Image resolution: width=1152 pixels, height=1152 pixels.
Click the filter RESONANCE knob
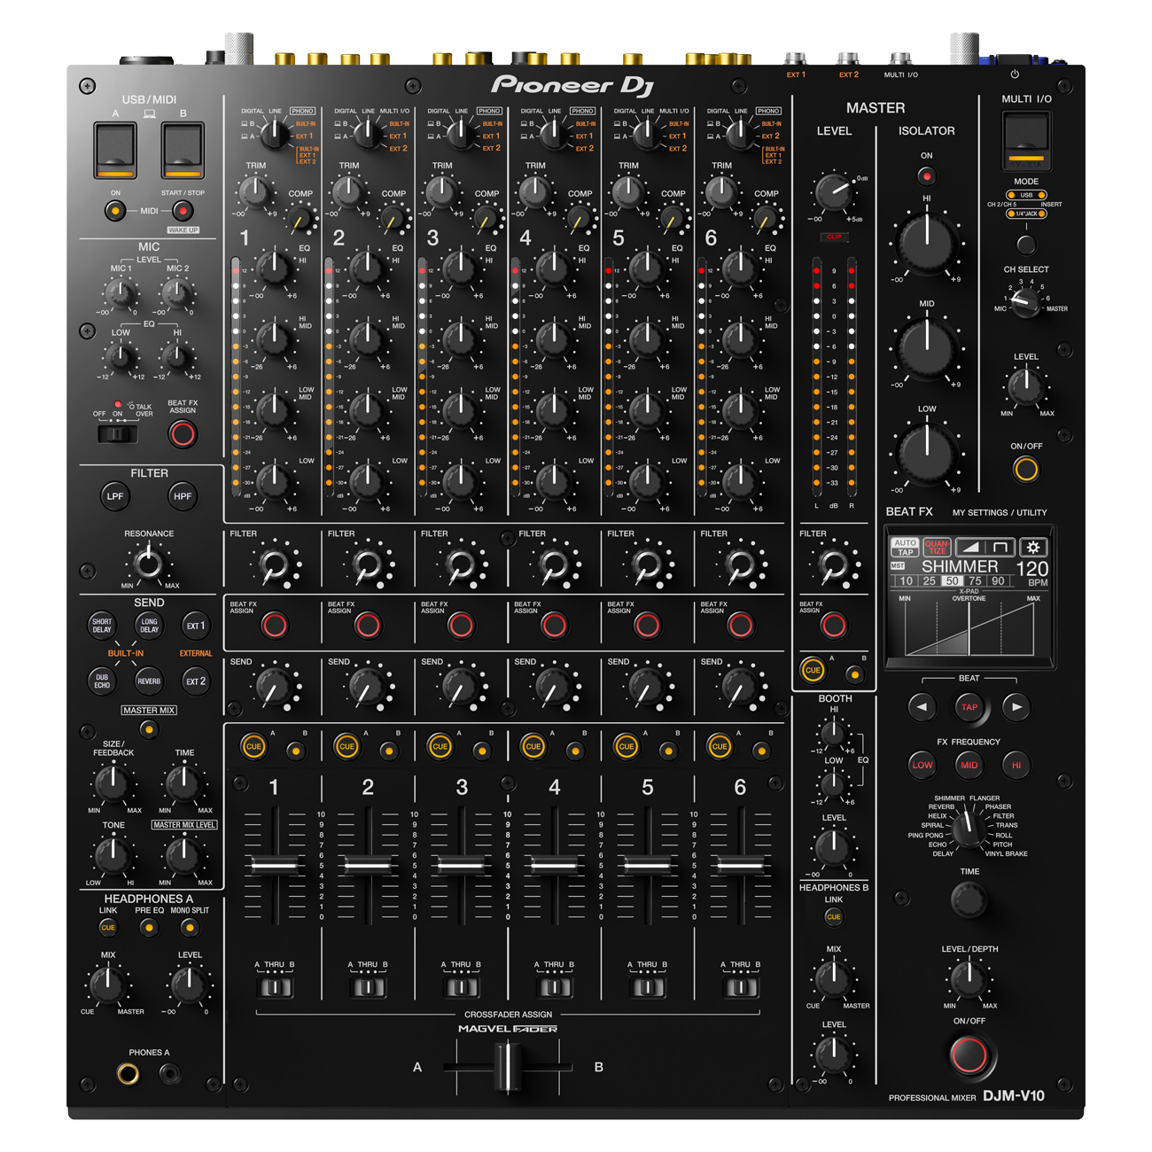pyautogui.click(x=149, y=562)
